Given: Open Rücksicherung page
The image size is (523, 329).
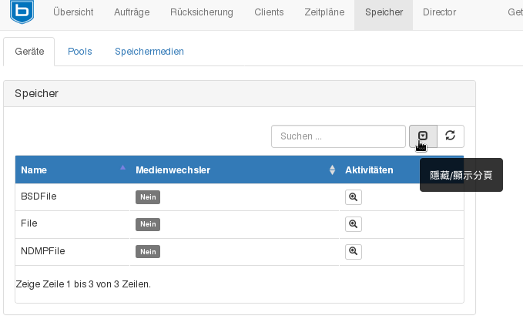Looking at the screenshot, I should (x=202, y=12).
